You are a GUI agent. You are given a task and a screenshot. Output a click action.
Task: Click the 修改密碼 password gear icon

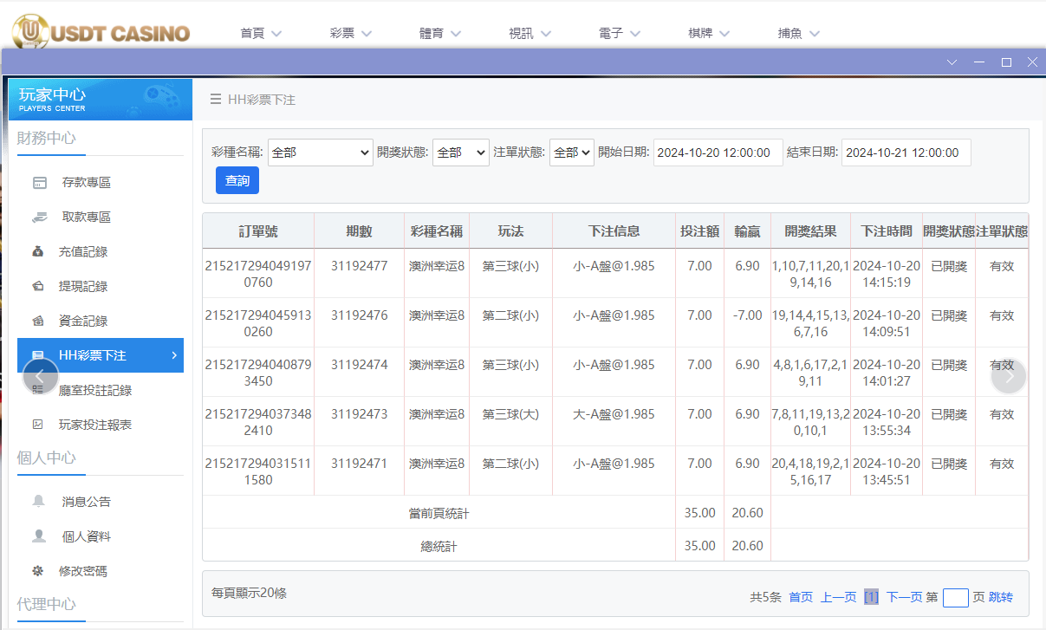pos(39,570)
